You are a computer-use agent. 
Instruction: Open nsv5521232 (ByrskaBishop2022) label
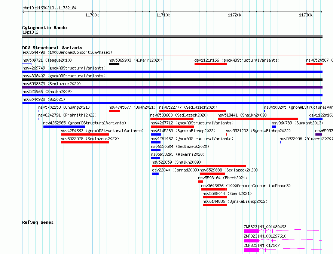(258, 131)
